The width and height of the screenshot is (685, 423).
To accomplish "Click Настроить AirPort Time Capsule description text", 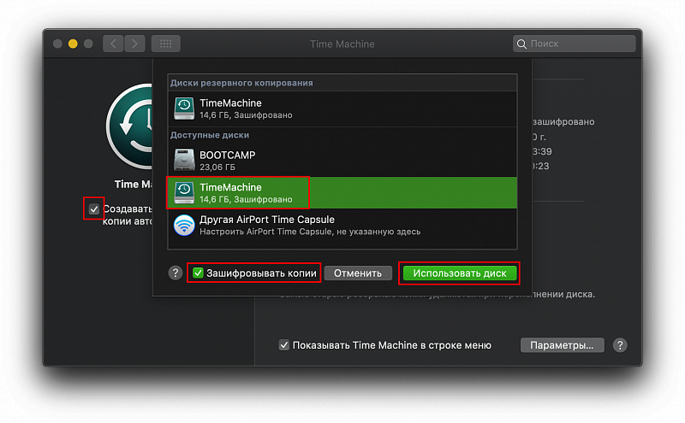I will [310, 232].
